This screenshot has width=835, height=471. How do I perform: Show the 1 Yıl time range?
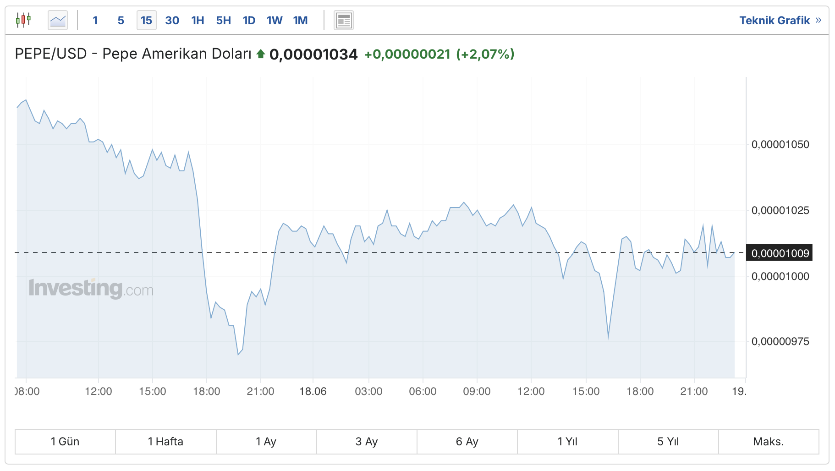[x=568, y=442]
